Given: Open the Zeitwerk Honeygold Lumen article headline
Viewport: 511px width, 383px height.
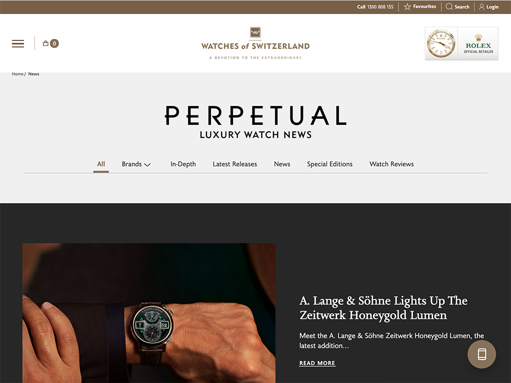Looking at the screenshot, I should [x=383, y=308].
